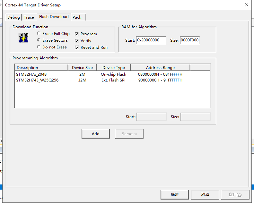Click the Add algorithm button
Screen dimensions: 254x205
click(95, 134)
